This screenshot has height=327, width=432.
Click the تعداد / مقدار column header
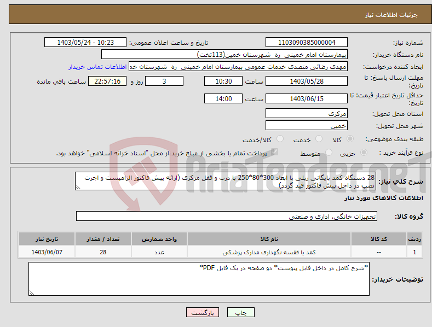tap(103, 239)
